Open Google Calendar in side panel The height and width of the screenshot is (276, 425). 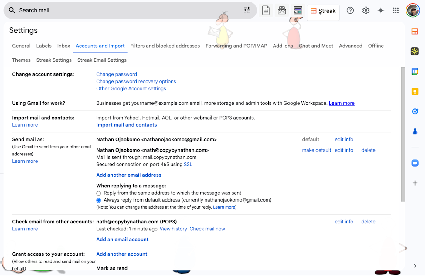point(415,72)
